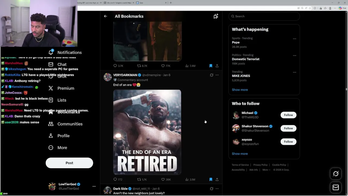Open Chat in the left sidebar
The height and width of the screenshot is (196, 348).
click(x=62, y=65)
